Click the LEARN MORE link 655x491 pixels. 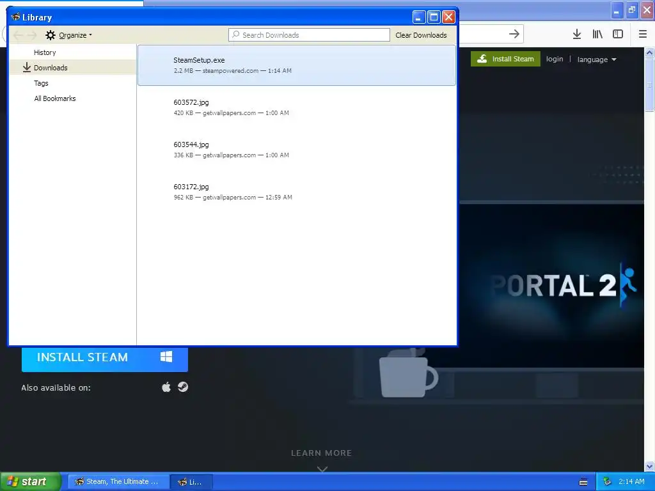(x=322, y=453)
